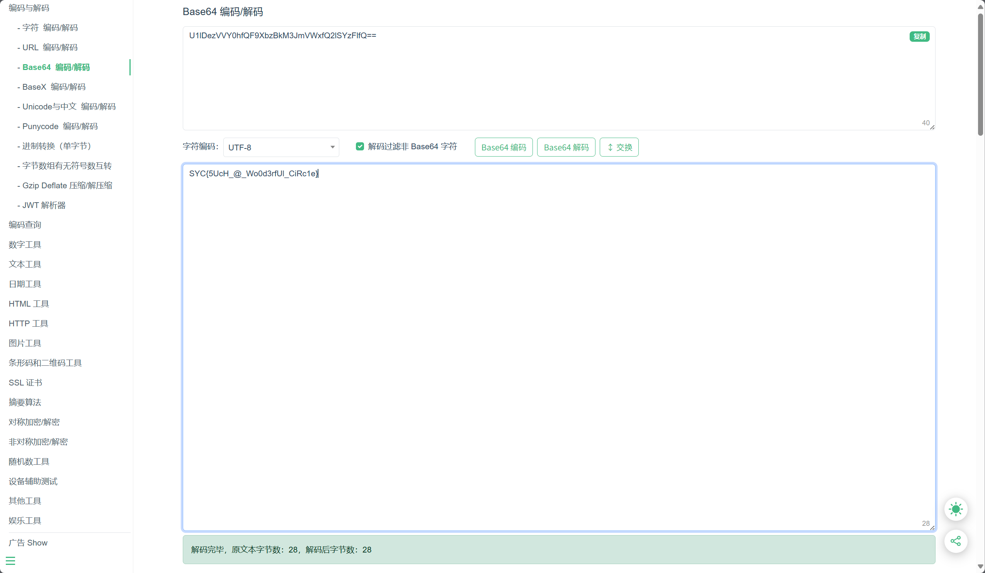Screen dimensions: 985x573
Task: Select the JWT 解析器 menu item
Action: [x=44, y=205]
